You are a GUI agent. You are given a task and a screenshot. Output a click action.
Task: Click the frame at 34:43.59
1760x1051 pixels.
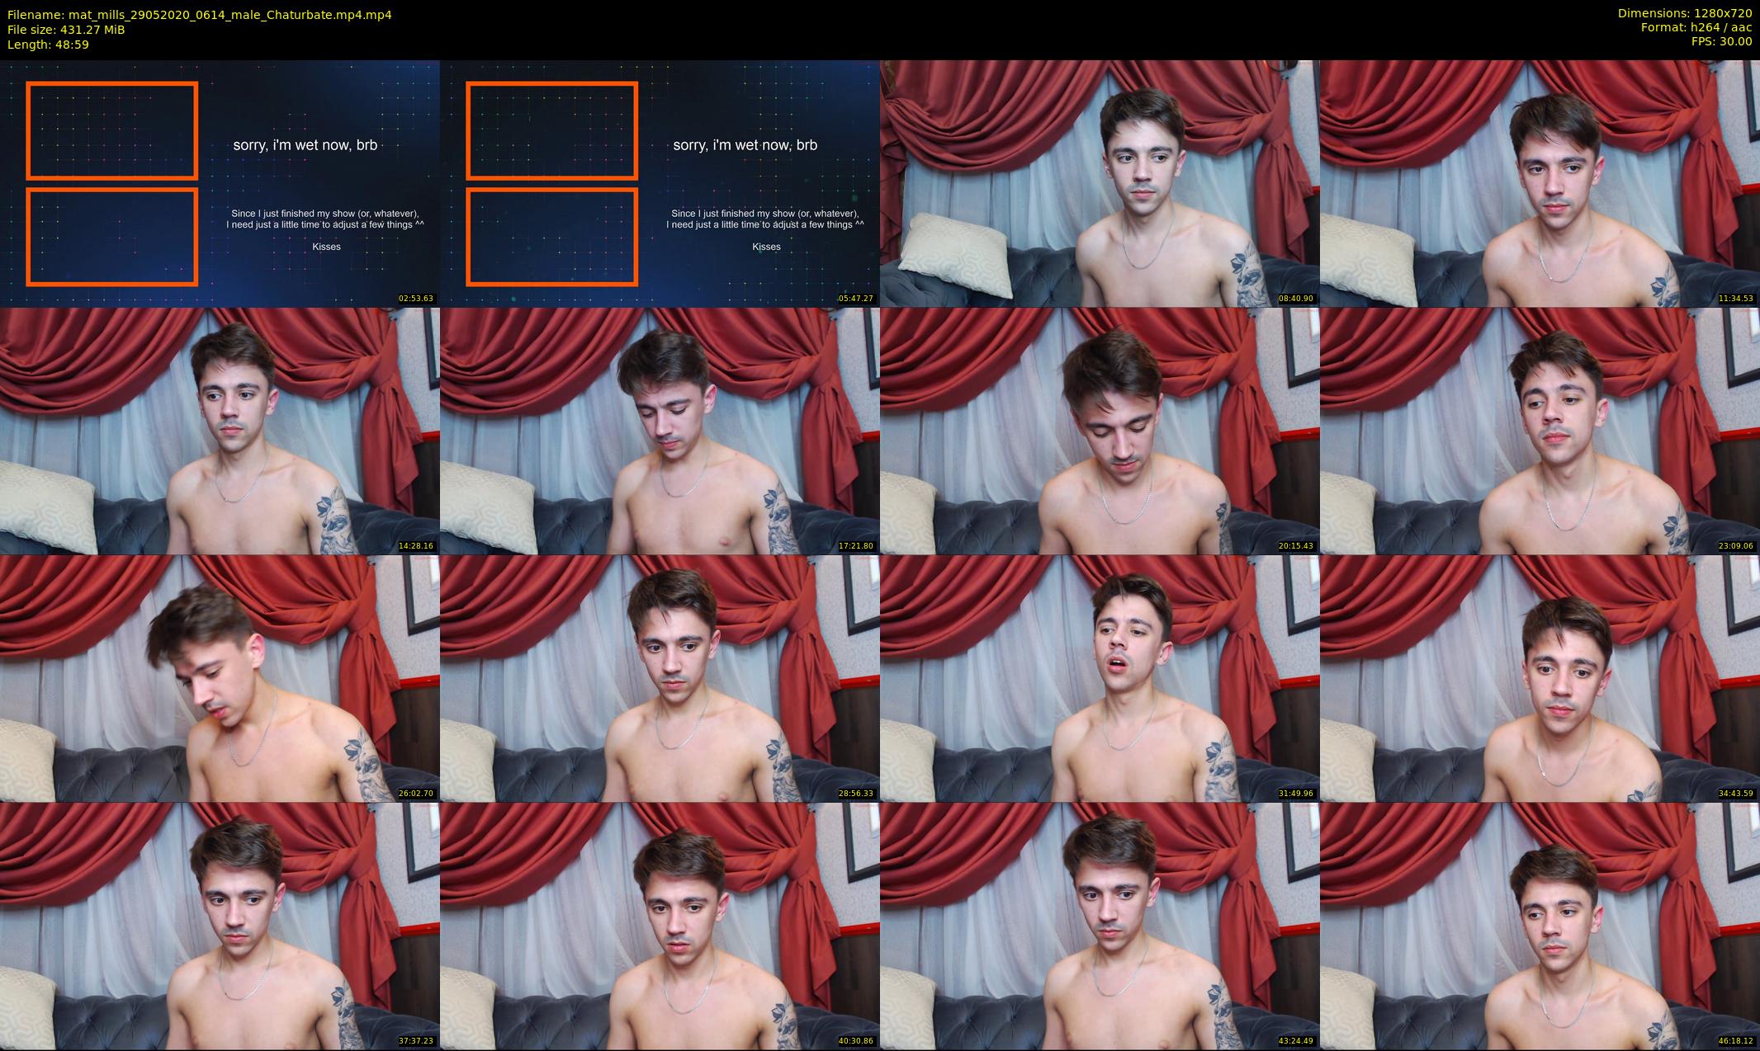point(1540,678)
